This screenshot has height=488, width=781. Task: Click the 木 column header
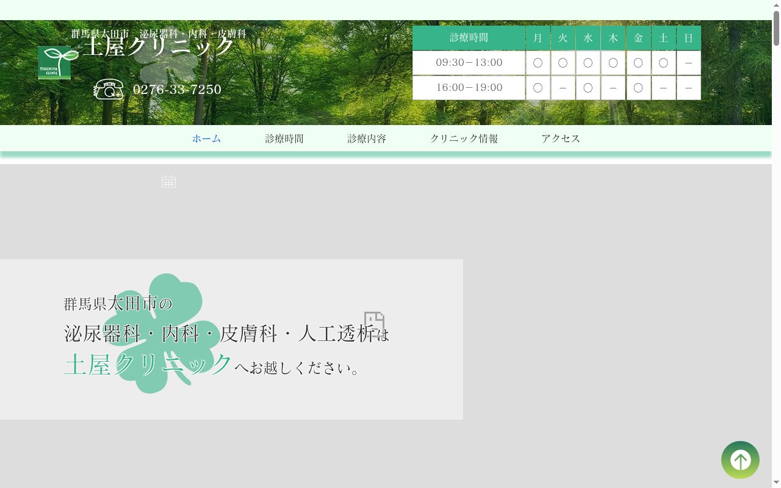point(613,38)
